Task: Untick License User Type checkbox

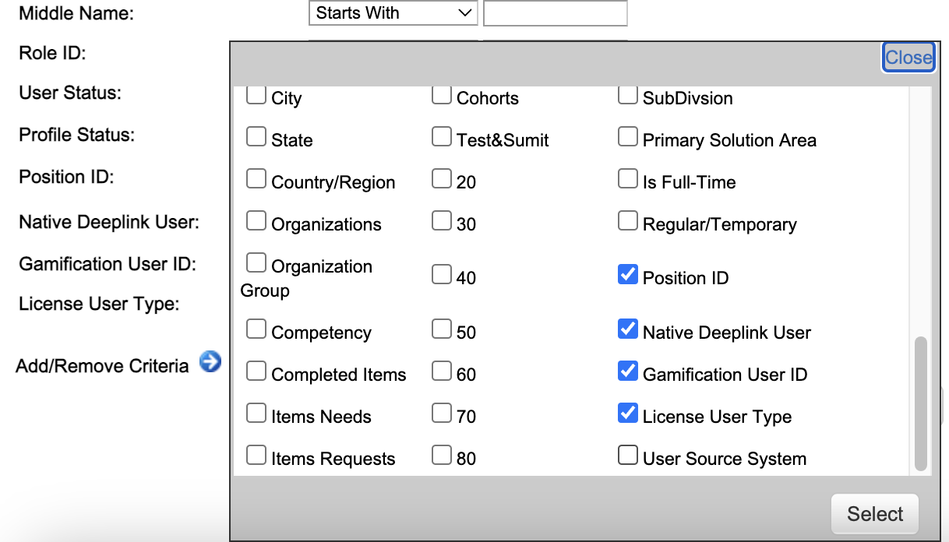Action: 628,414
